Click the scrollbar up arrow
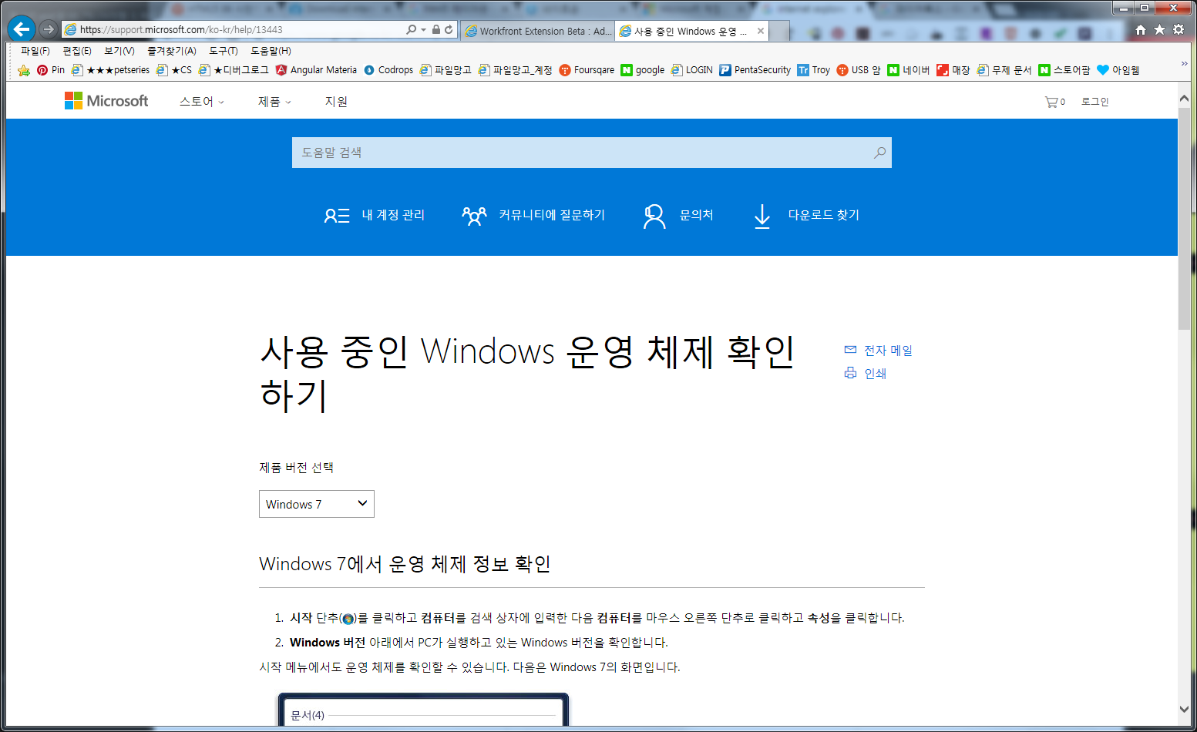The image size is (1197, 732). (x=1184, y=99)
